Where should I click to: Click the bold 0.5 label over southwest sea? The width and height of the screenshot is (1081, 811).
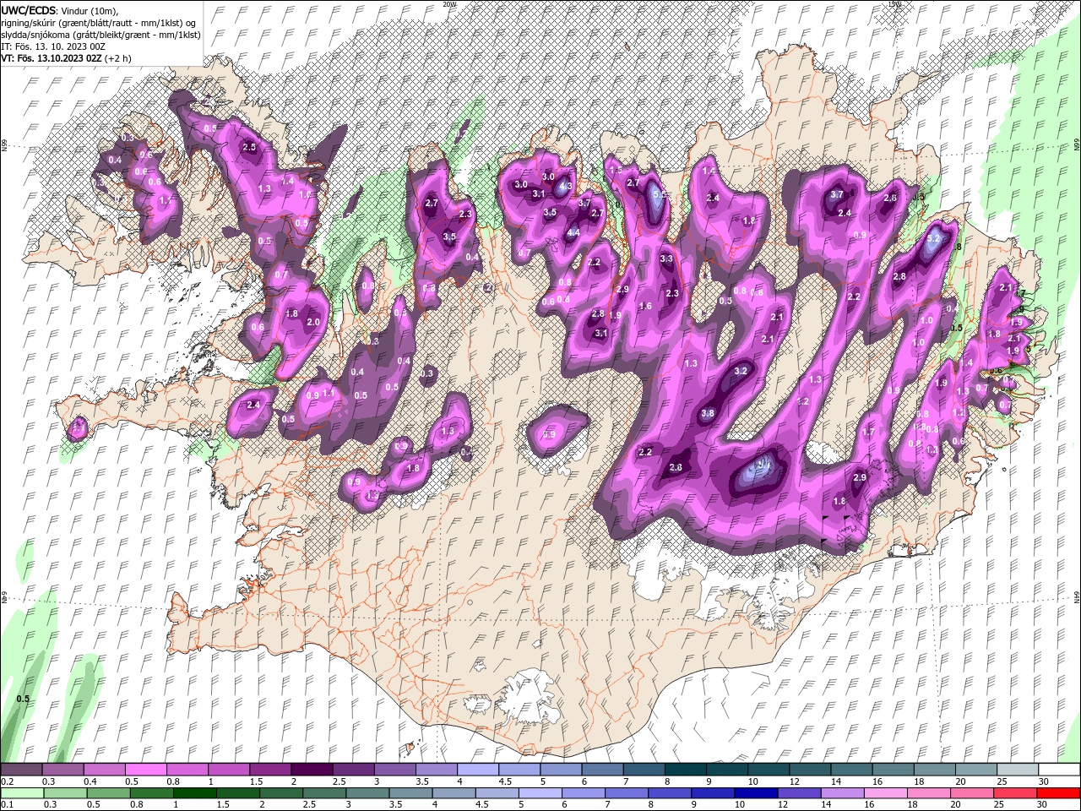pos(23,699)
